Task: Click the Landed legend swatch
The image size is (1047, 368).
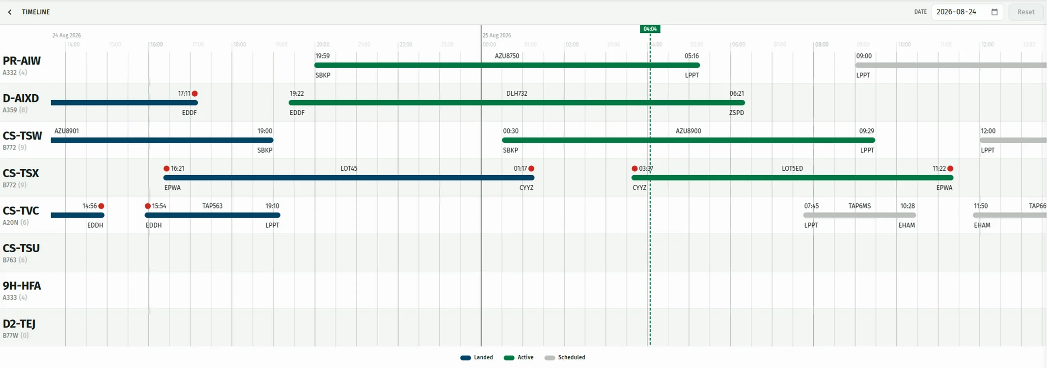Action: tap(466, 358)
